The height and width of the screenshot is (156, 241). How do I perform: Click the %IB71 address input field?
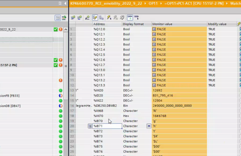coord(107,126)
